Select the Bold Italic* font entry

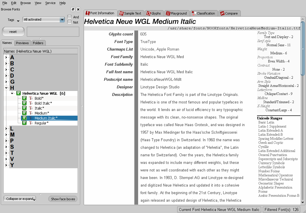click(43, 103)
